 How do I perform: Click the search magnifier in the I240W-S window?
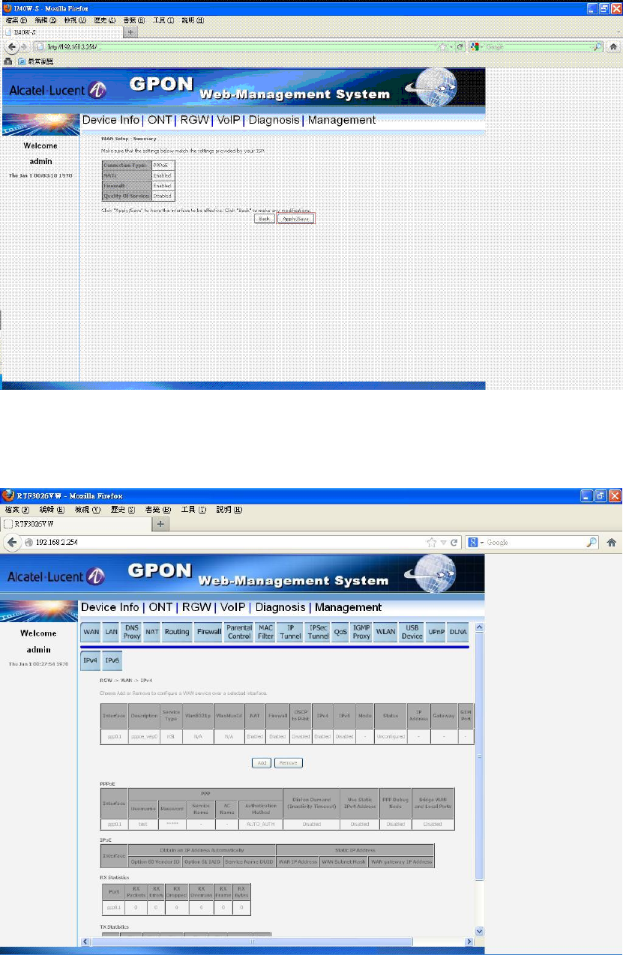[x=598, y=46]
